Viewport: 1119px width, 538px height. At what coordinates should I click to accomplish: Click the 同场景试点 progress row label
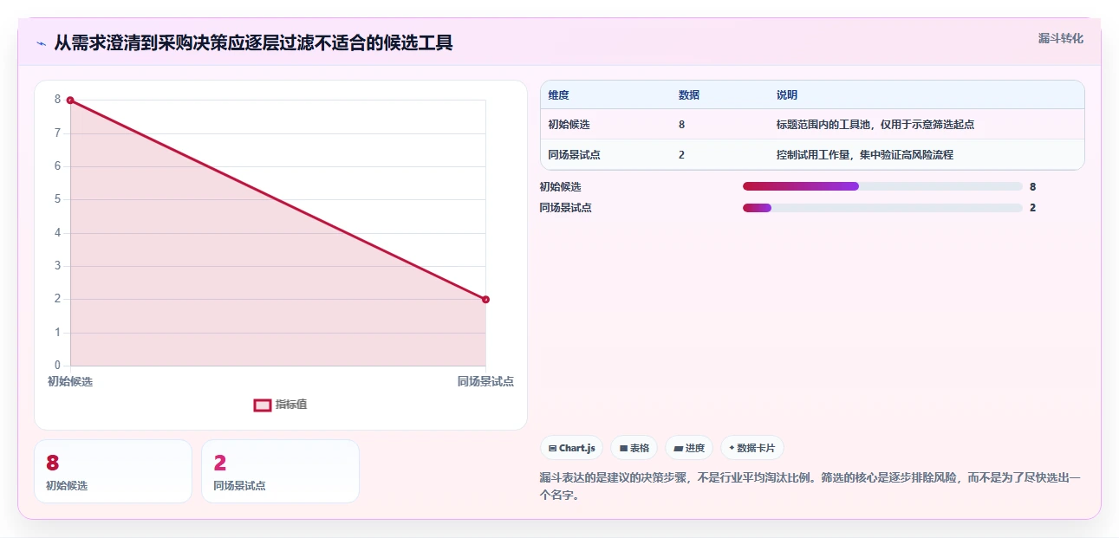coord(565,208)
